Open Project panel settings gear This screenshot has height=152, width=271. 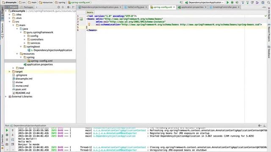[68, 7]
